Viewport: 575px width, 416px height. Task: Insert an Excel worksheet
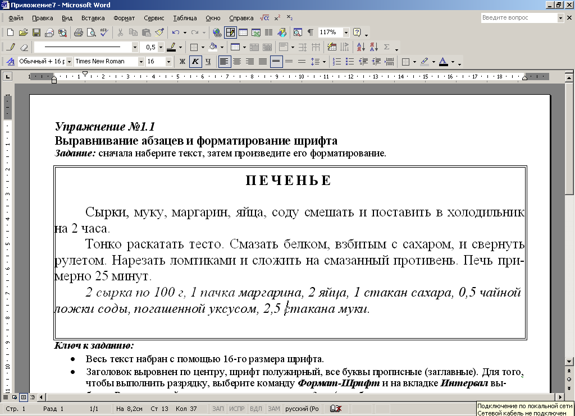click(x=255, y=33)
